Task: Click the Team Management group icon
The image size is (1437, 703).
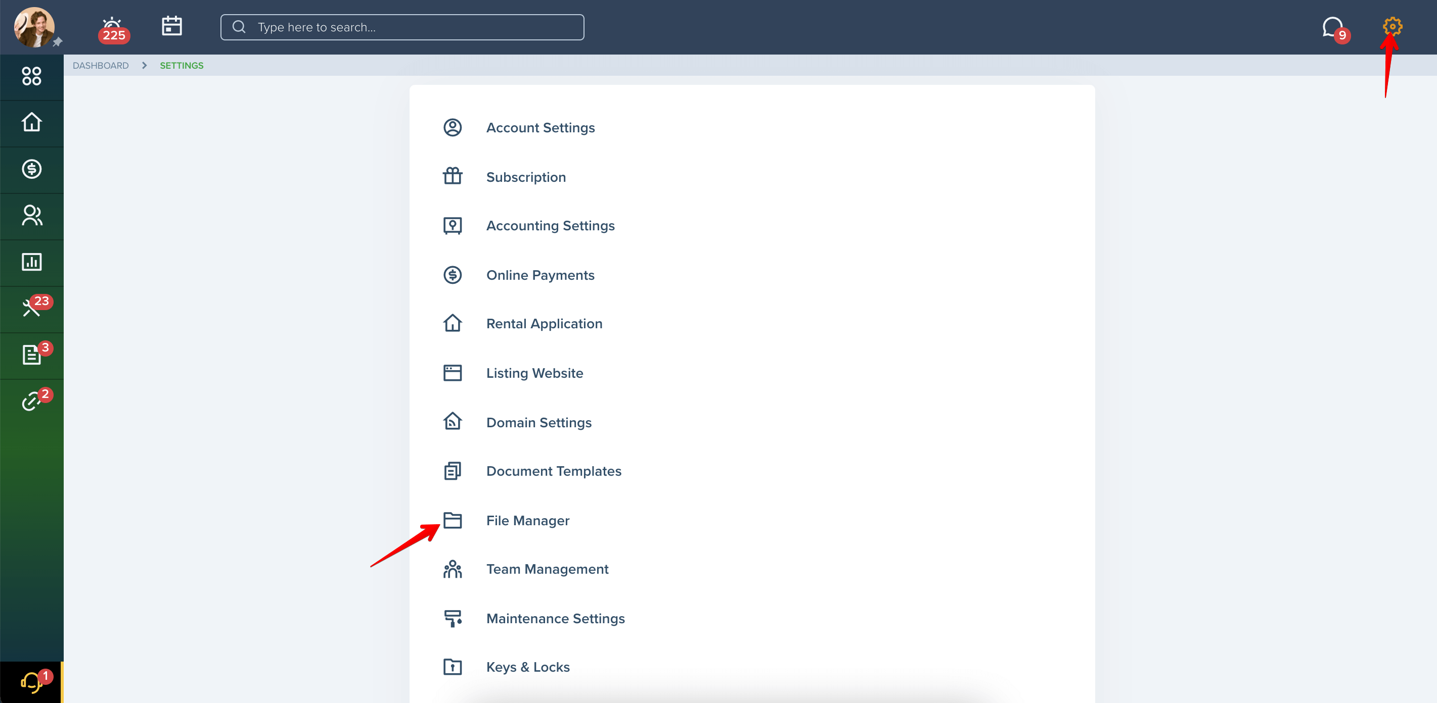Action: [x=453, y=569]
